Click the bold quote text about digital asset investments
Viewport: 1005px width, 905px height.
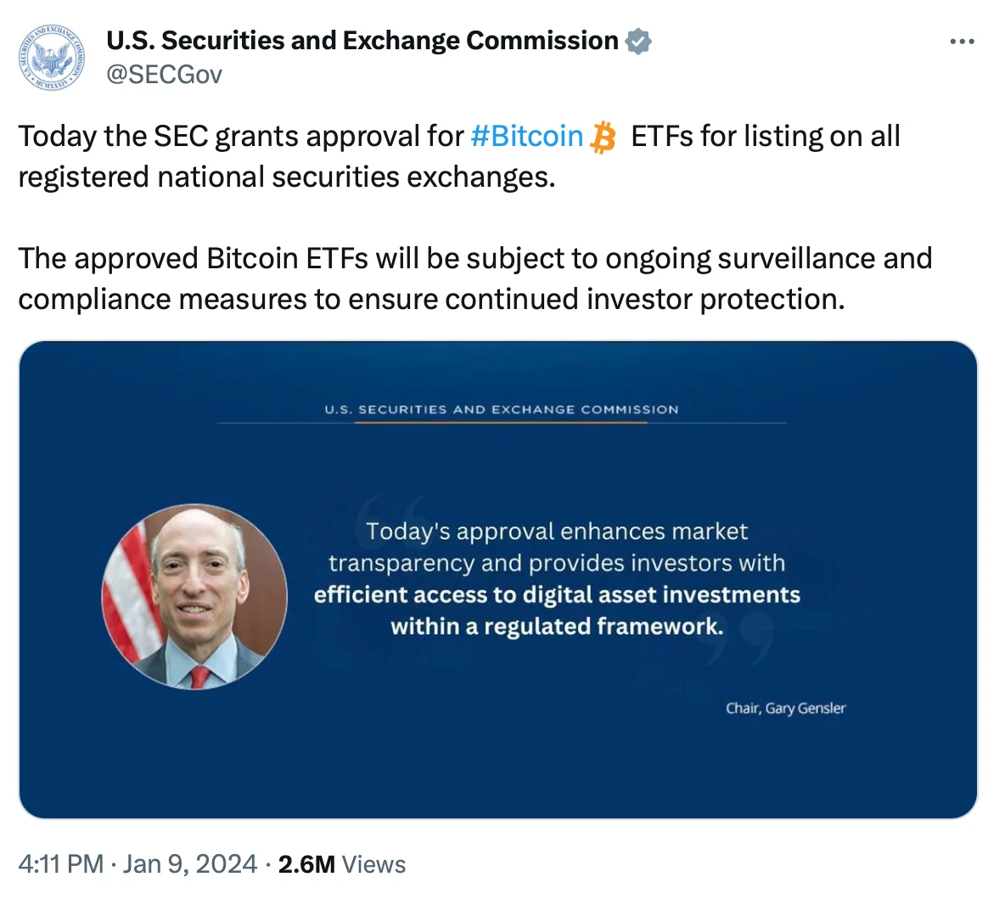(557, 610)
